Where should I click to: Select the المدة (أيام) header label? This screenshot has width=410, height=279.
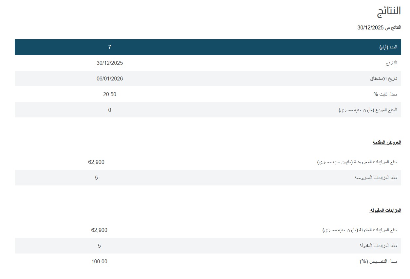click(388, 47)
